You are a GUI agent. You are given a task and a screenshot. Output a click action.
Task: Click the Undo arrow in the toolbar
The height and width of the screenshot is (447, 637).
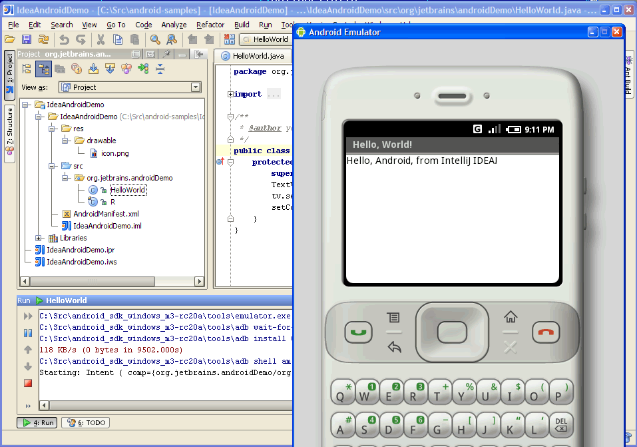click(63, 39)
